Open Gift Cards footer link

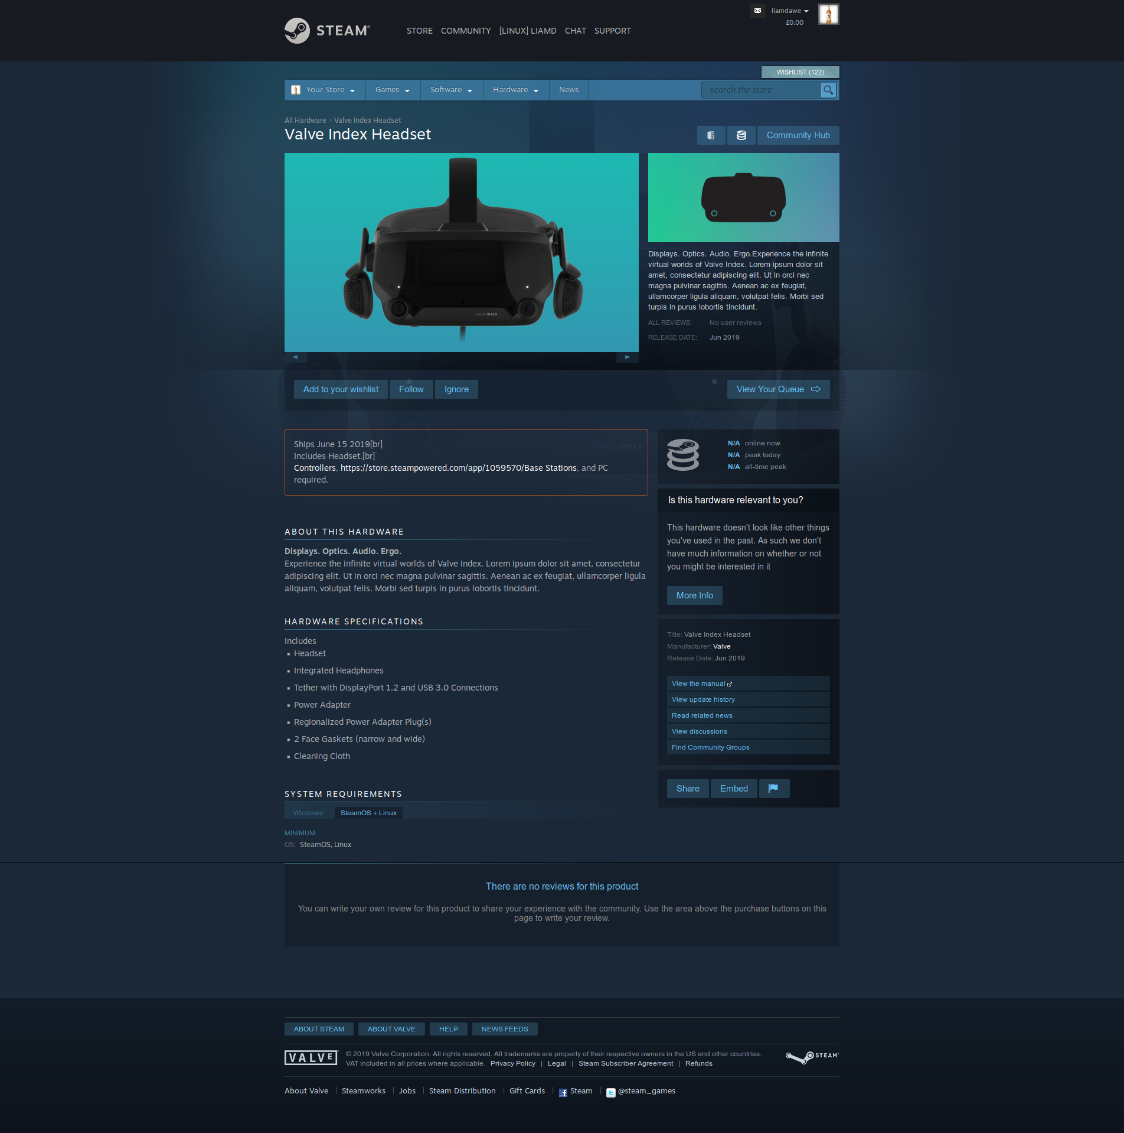pos(527,1091)
